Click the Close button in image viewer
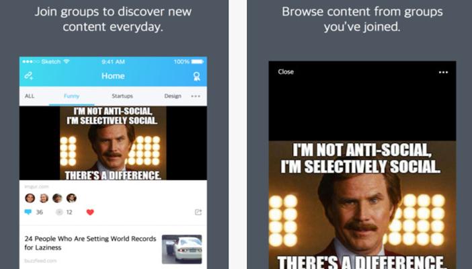This screenshot has width=472, height=269. coord(286,72)
